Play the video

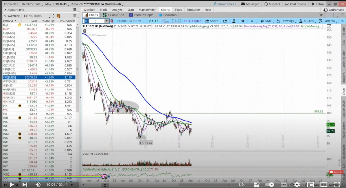pyautogui.click(x=12, y=184)
